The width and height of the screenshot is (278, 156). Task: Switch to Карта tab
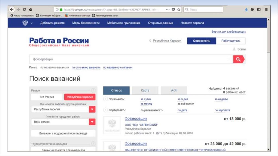[x=145, y=91]
